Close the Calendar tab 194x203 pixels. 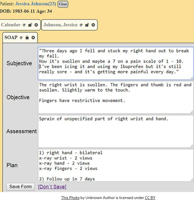pyautogui.click(x=36, y=25)
